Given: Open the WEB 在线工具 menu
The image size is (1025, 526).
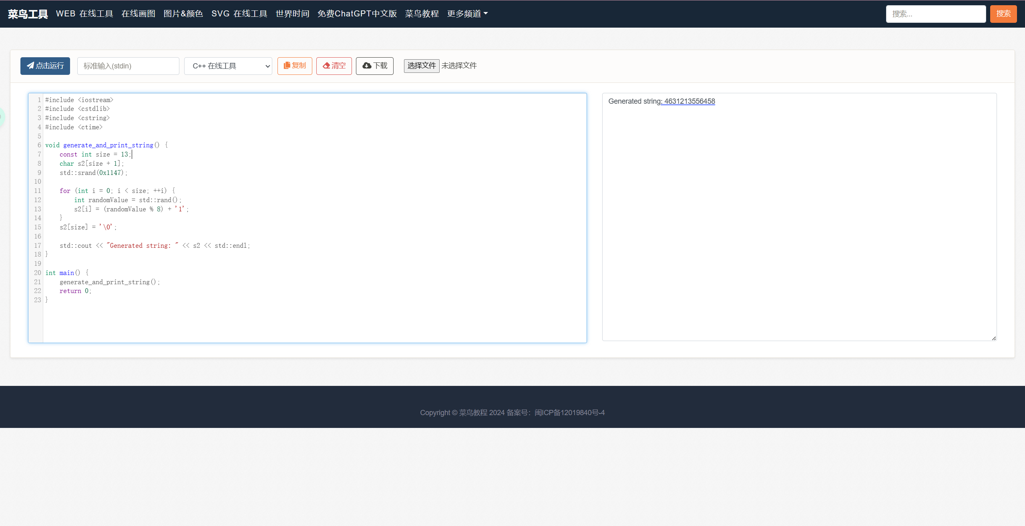Looking at the screenshot, I should click(84, 14).
